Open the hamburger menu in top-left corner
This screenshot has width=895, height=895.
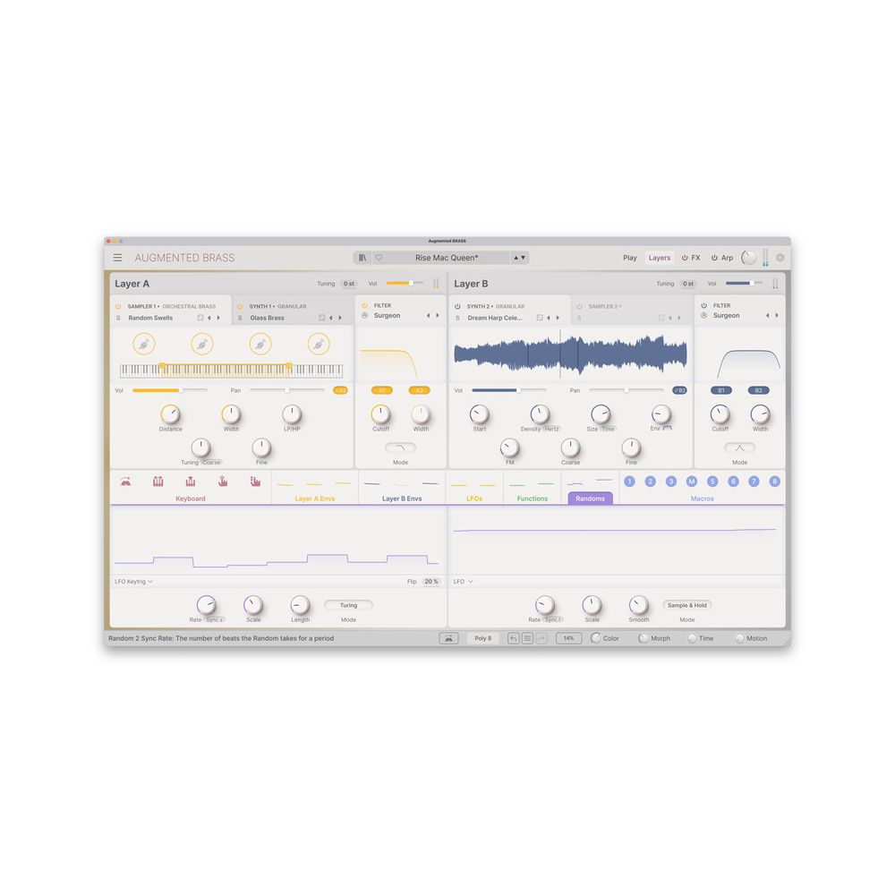[118, 257]
